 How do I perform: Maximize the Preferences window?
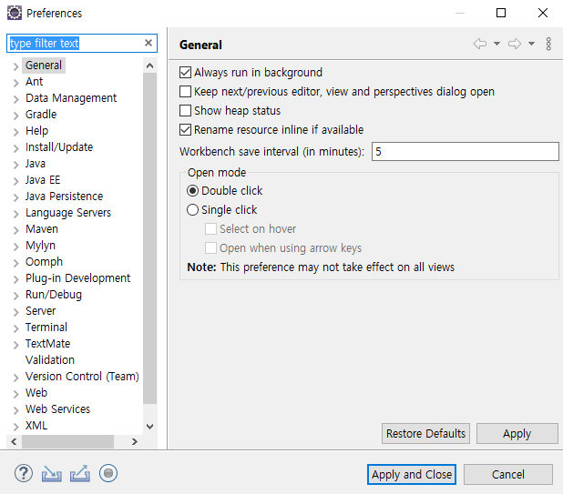pyautogui.click(x=501, y=13)
